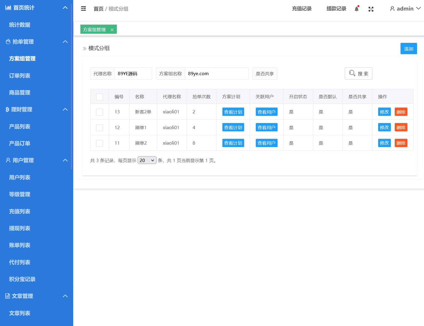Open the admin account dropdown arrow
This screenshot has width=424, height=326.
click(x=418, y=9)
